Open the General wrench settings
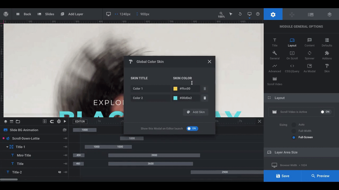This screenshot has height=190, width=339. click(x=275, y=55)
